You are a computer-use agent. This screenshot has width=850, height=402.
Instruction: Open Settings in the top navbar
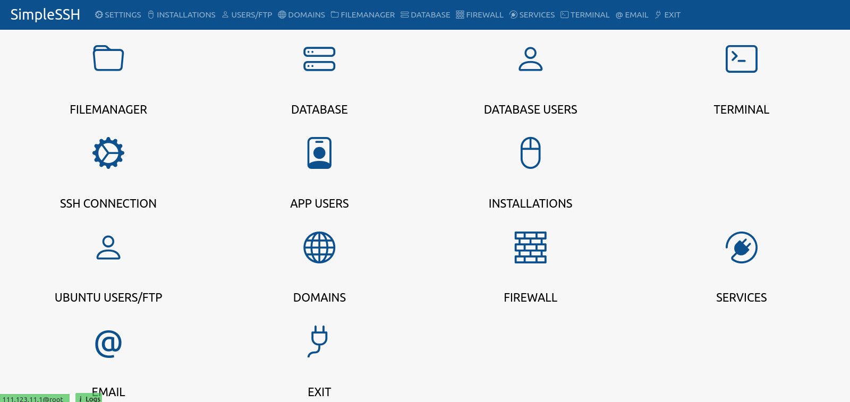pyautogui.click(x=118, y=15)
